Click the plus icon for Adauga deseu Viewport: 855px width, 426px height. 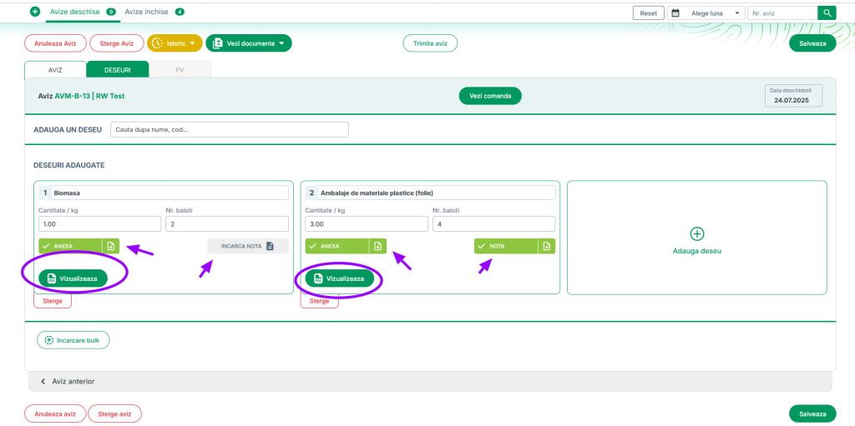pyautogui.click(x=697, y=234)
